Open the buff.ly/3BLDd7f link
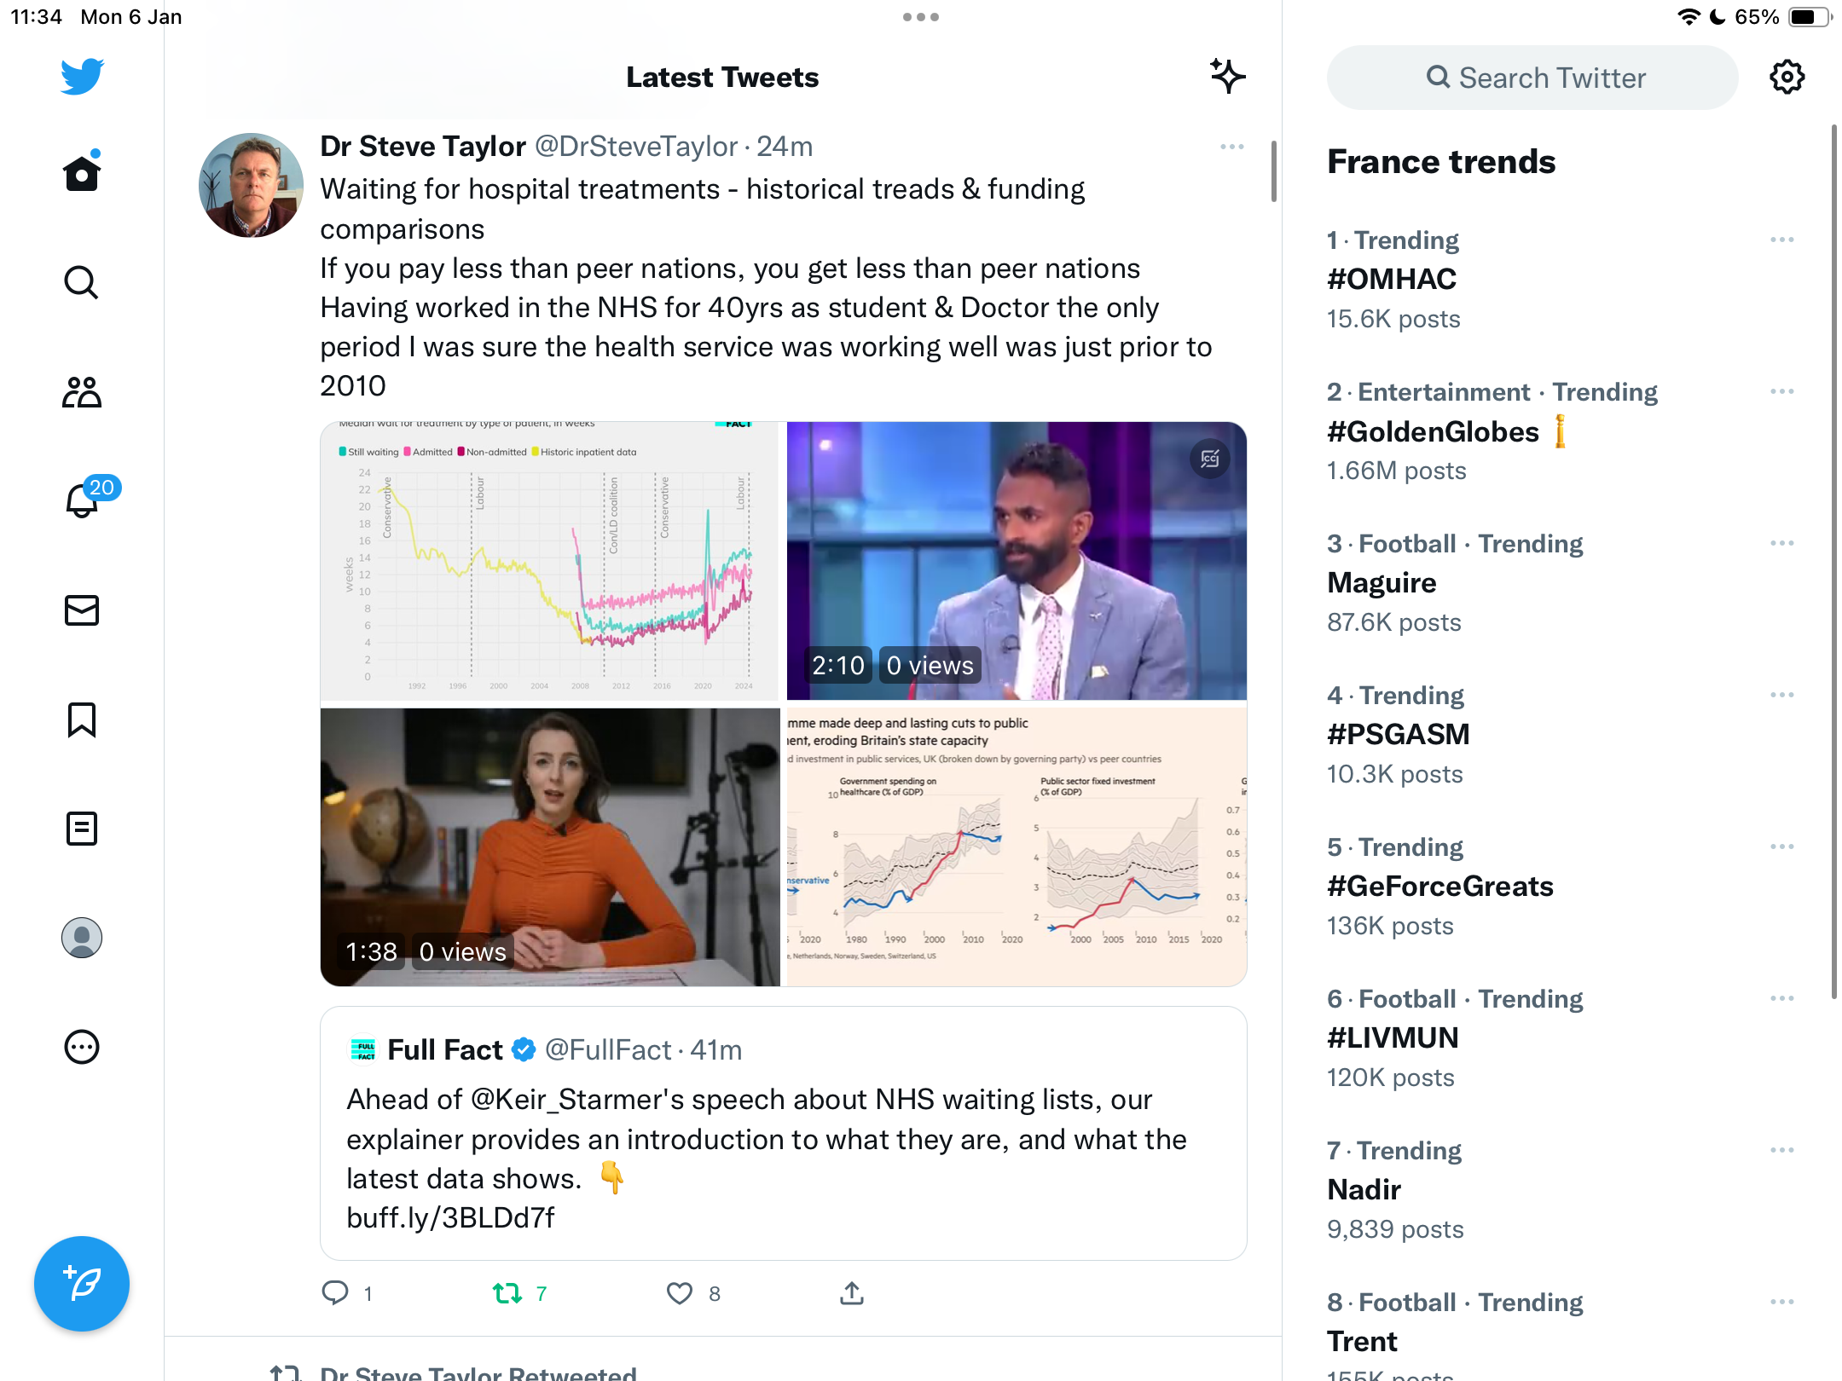The height and width of the screenshot is (1381, 1842). coord(450,1218)
